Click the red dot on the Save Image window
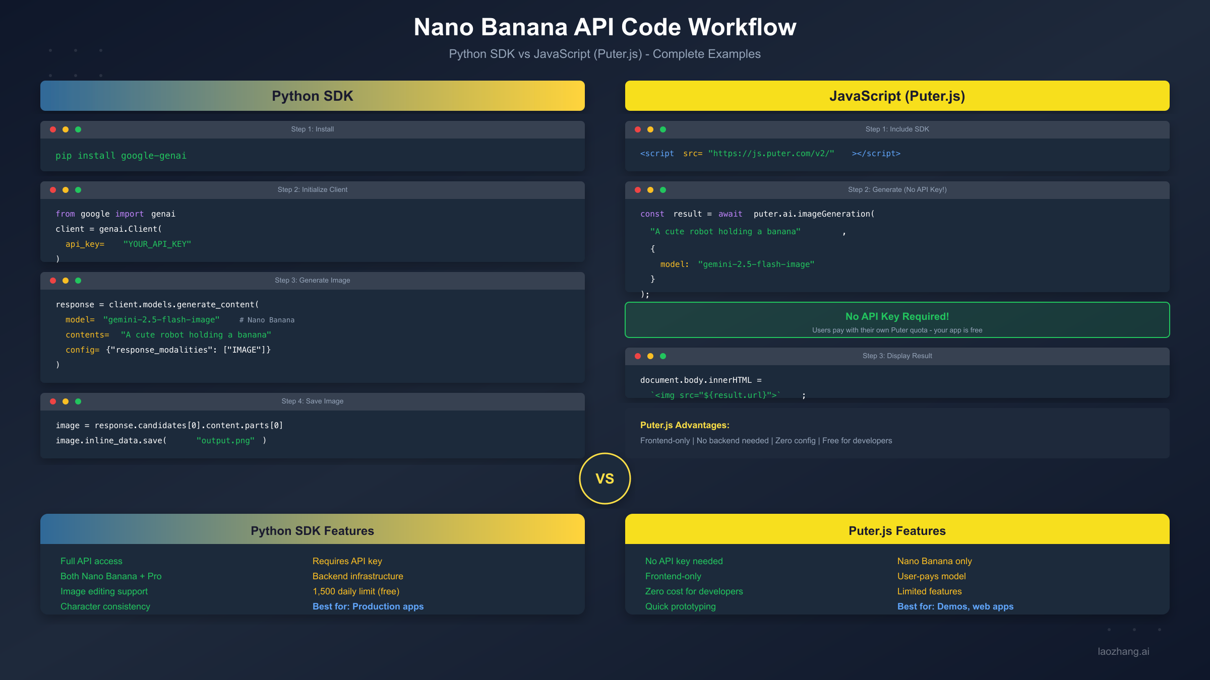This screenshot has height=680, width=1210. point(53,401)
